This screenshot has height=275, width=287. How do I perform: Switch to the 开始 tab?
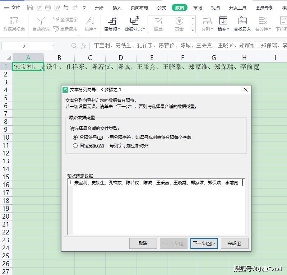99,8
